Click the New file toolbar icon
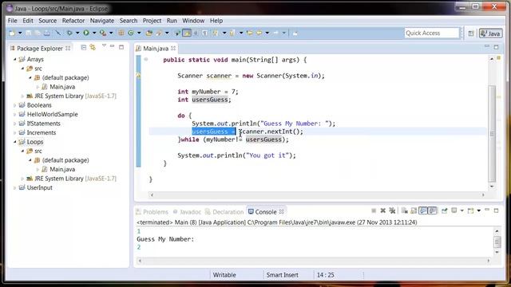The width and height of the screenshot is (511, 287). point(12,33)
